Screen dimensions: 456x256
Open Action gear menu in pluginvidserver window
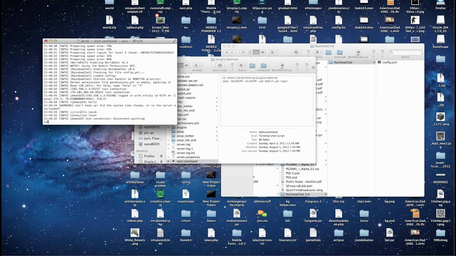pyautogui.click(x=242, y=65)
